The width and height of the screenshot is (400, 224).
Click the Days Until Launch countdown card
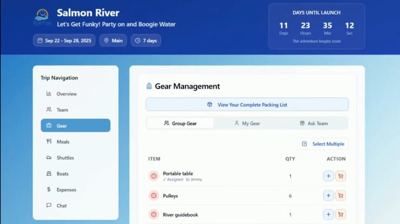click(316, 26)
